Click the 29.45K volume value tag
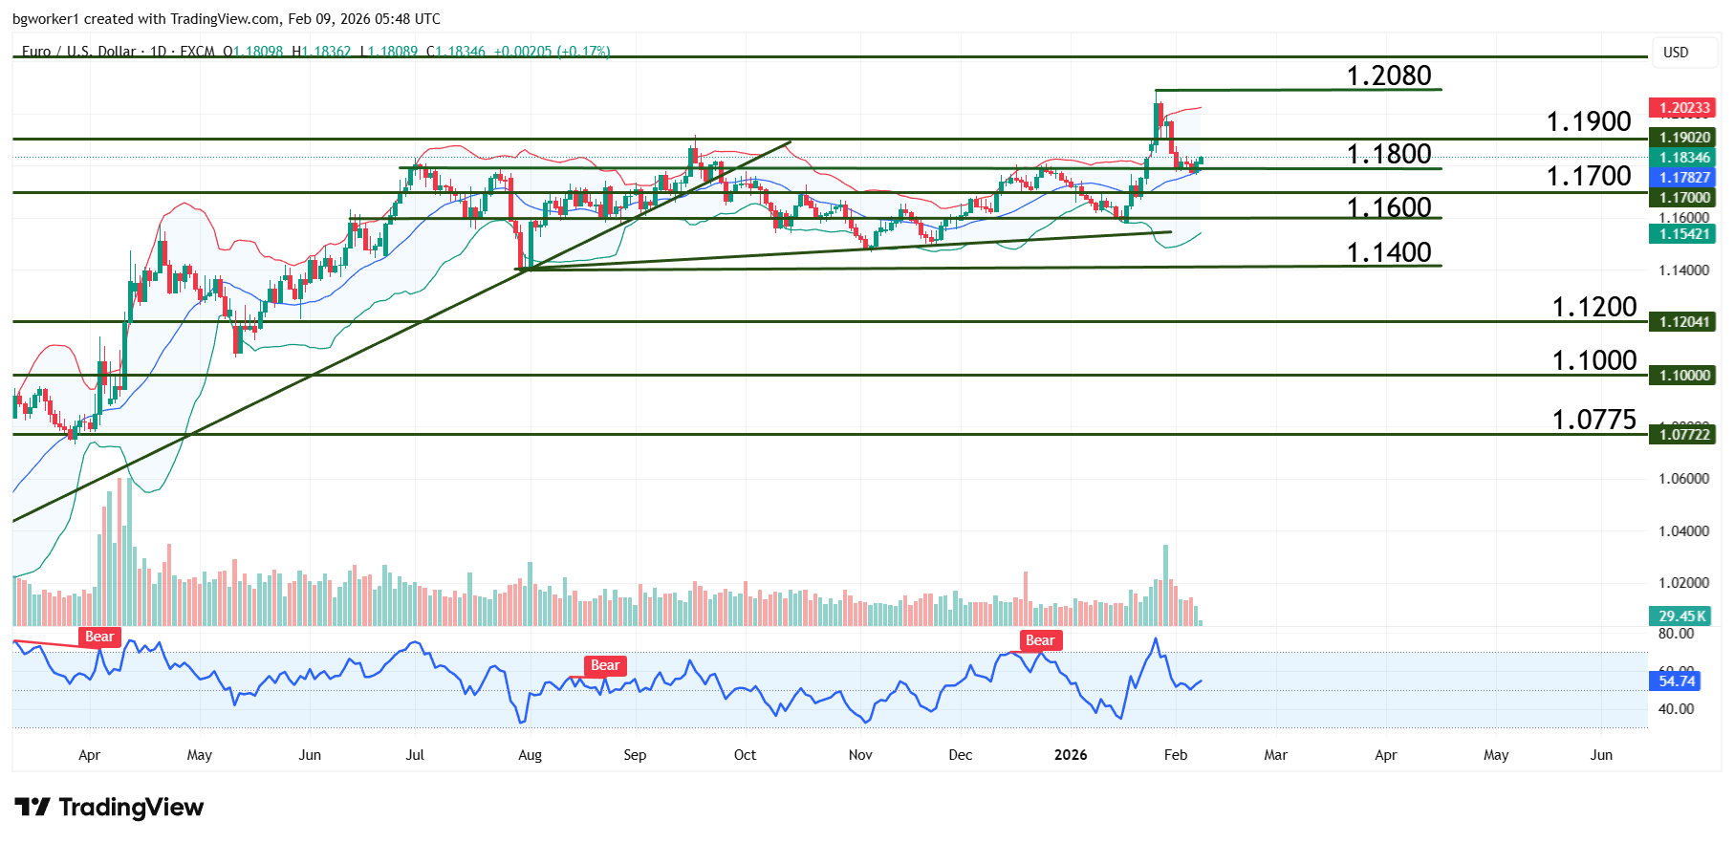The width and height of the screenshot is (1734, 843). point(1681,616)
